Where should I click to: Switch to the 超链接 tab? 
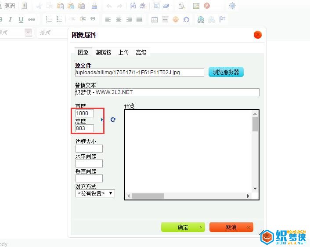[x=103, y=52]
